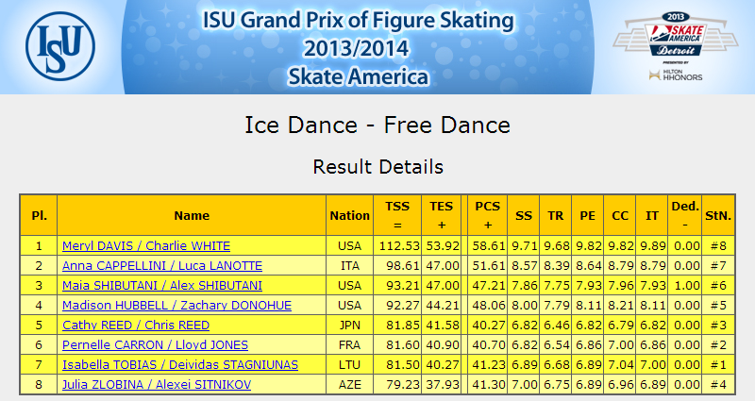Click the StN. column header
The width and height of the screenshot is (755, 401).
tap(718, 215)
